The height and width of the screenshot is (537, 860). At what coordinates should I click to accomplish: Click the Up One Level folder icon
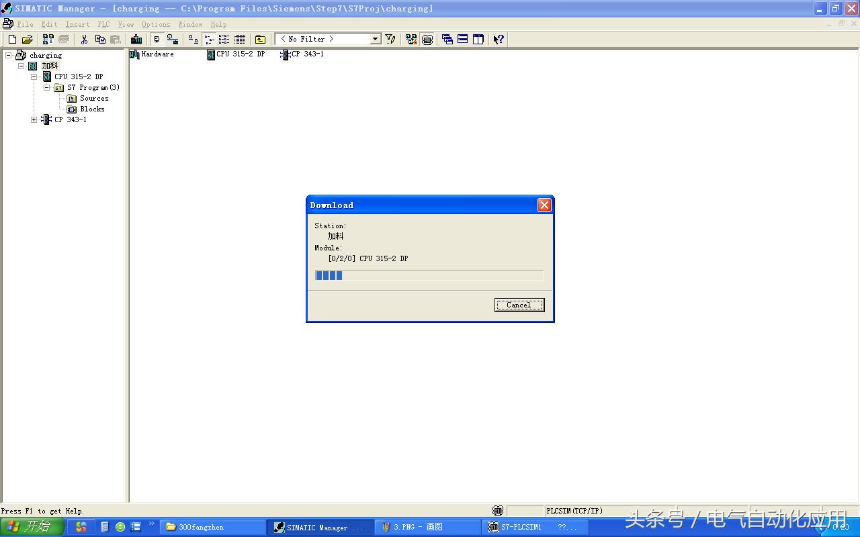coord(261,40)
